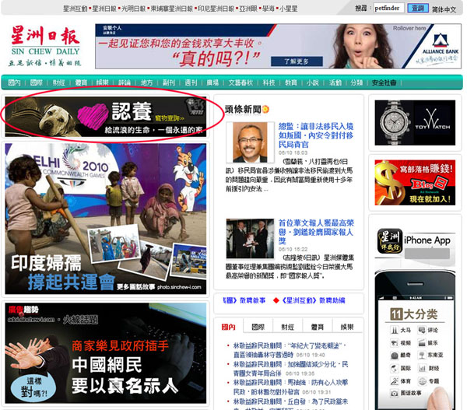Switch to 體育 tab above news list
Image resolution: width=467 pixels, height=410 pixels.
[318, 327]
